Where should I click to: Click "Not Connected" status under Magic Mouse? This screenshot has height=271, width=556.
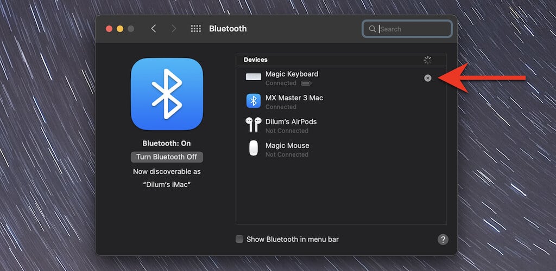click(287, 154)
